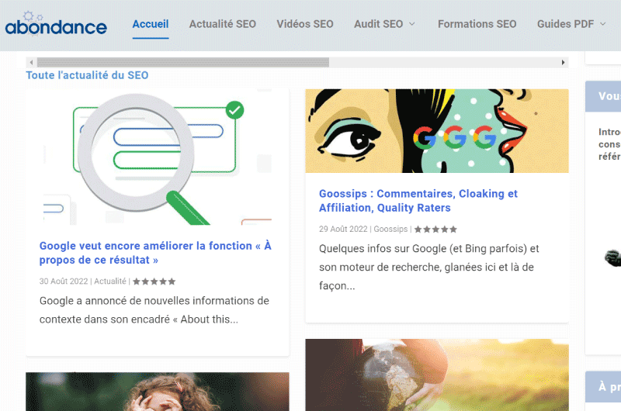Open the magnifying glass article thumbnail

158,157
